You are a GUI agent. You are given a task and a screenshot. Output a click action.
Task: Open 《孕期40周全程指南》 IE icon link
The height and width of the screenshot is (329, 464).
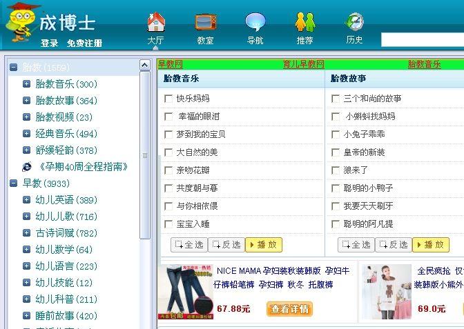pos(27,167)
